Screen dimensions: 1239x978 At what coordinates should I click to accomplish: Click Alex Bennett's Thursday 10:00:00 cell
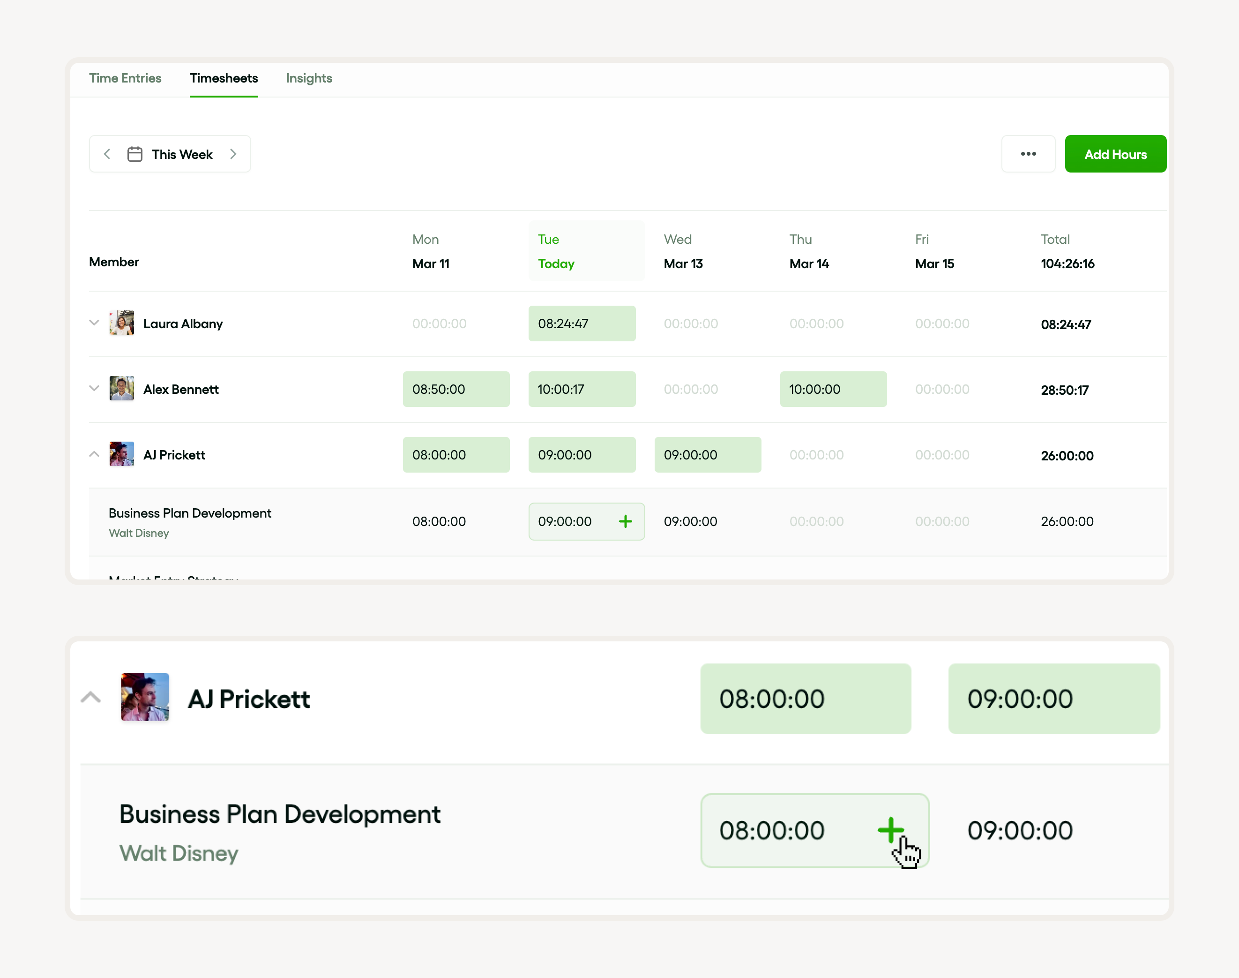(x=833, y=389)
